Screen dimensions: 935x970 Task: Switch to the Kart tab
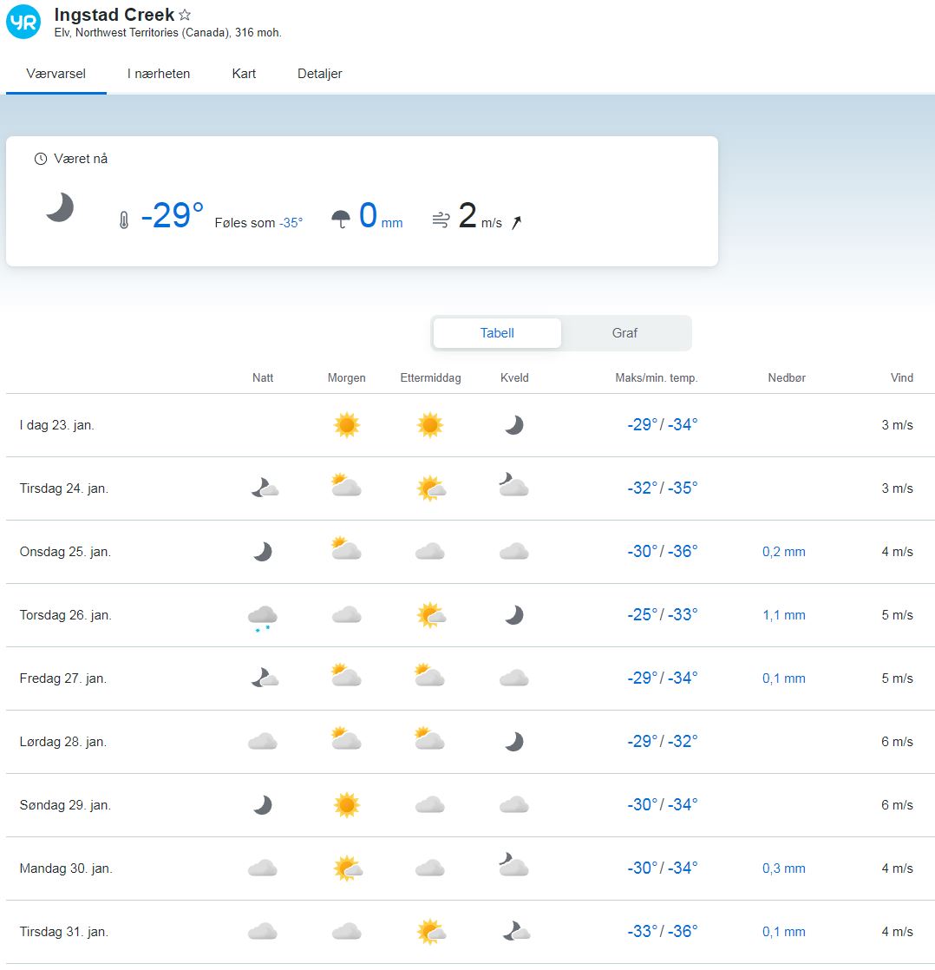pyautogui.click(x=244, y=74)
